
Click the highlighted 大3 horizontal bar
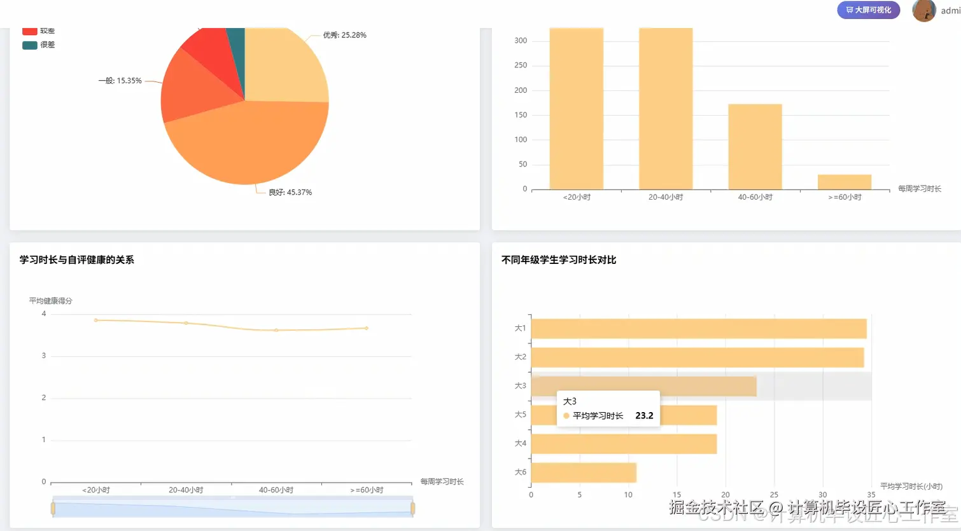[644, 386]
